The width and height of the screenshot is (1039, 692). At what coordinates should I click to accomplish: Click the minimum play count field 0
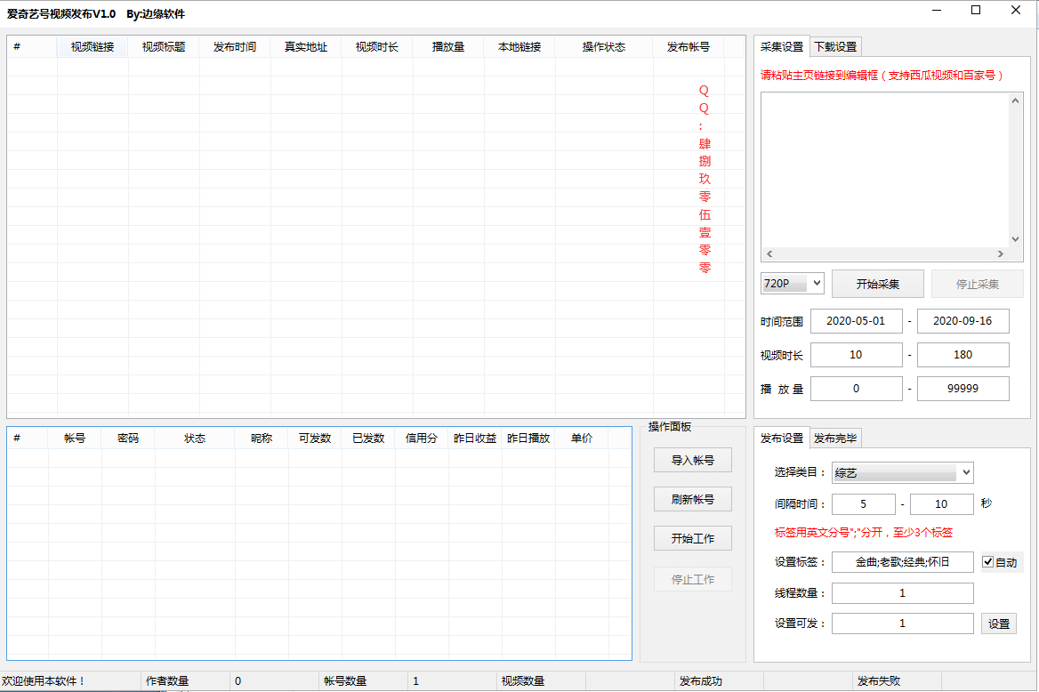tap(856, 389)
